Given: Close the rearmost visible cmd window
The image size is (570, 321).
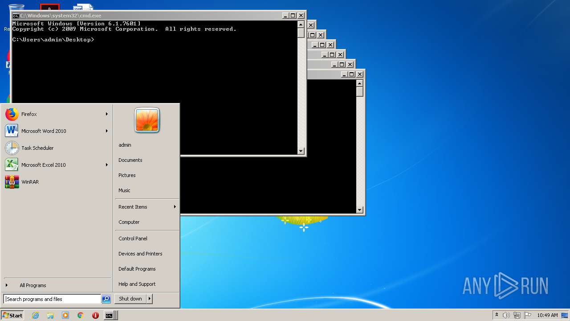Looking at the screenshot, I should (360, 74).
